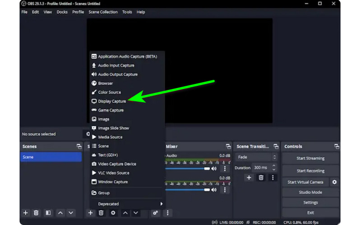This screenshot has height=225, width=361.
Task: Remove selected scene trash icon
Action: [36, 213]
